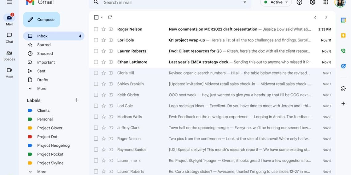Image resolution: width=351 pixels, height=175 pixels.
Task: Compose a new email
Action: point(42,20)
